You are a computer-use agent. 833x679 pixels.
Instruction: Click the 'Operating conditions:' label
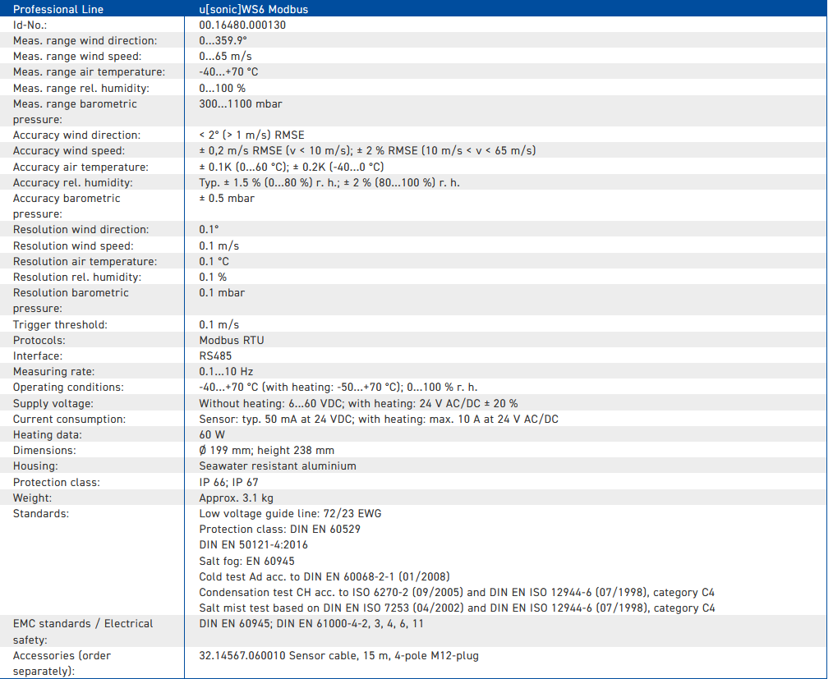point(68,387)
